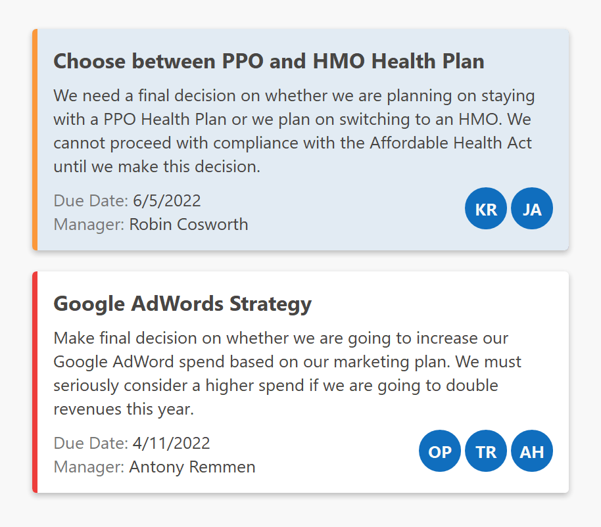The width and height of the screenshot is (601, 527).
Task: Click the AH avatar circle
Action: [x=532, y=451]
